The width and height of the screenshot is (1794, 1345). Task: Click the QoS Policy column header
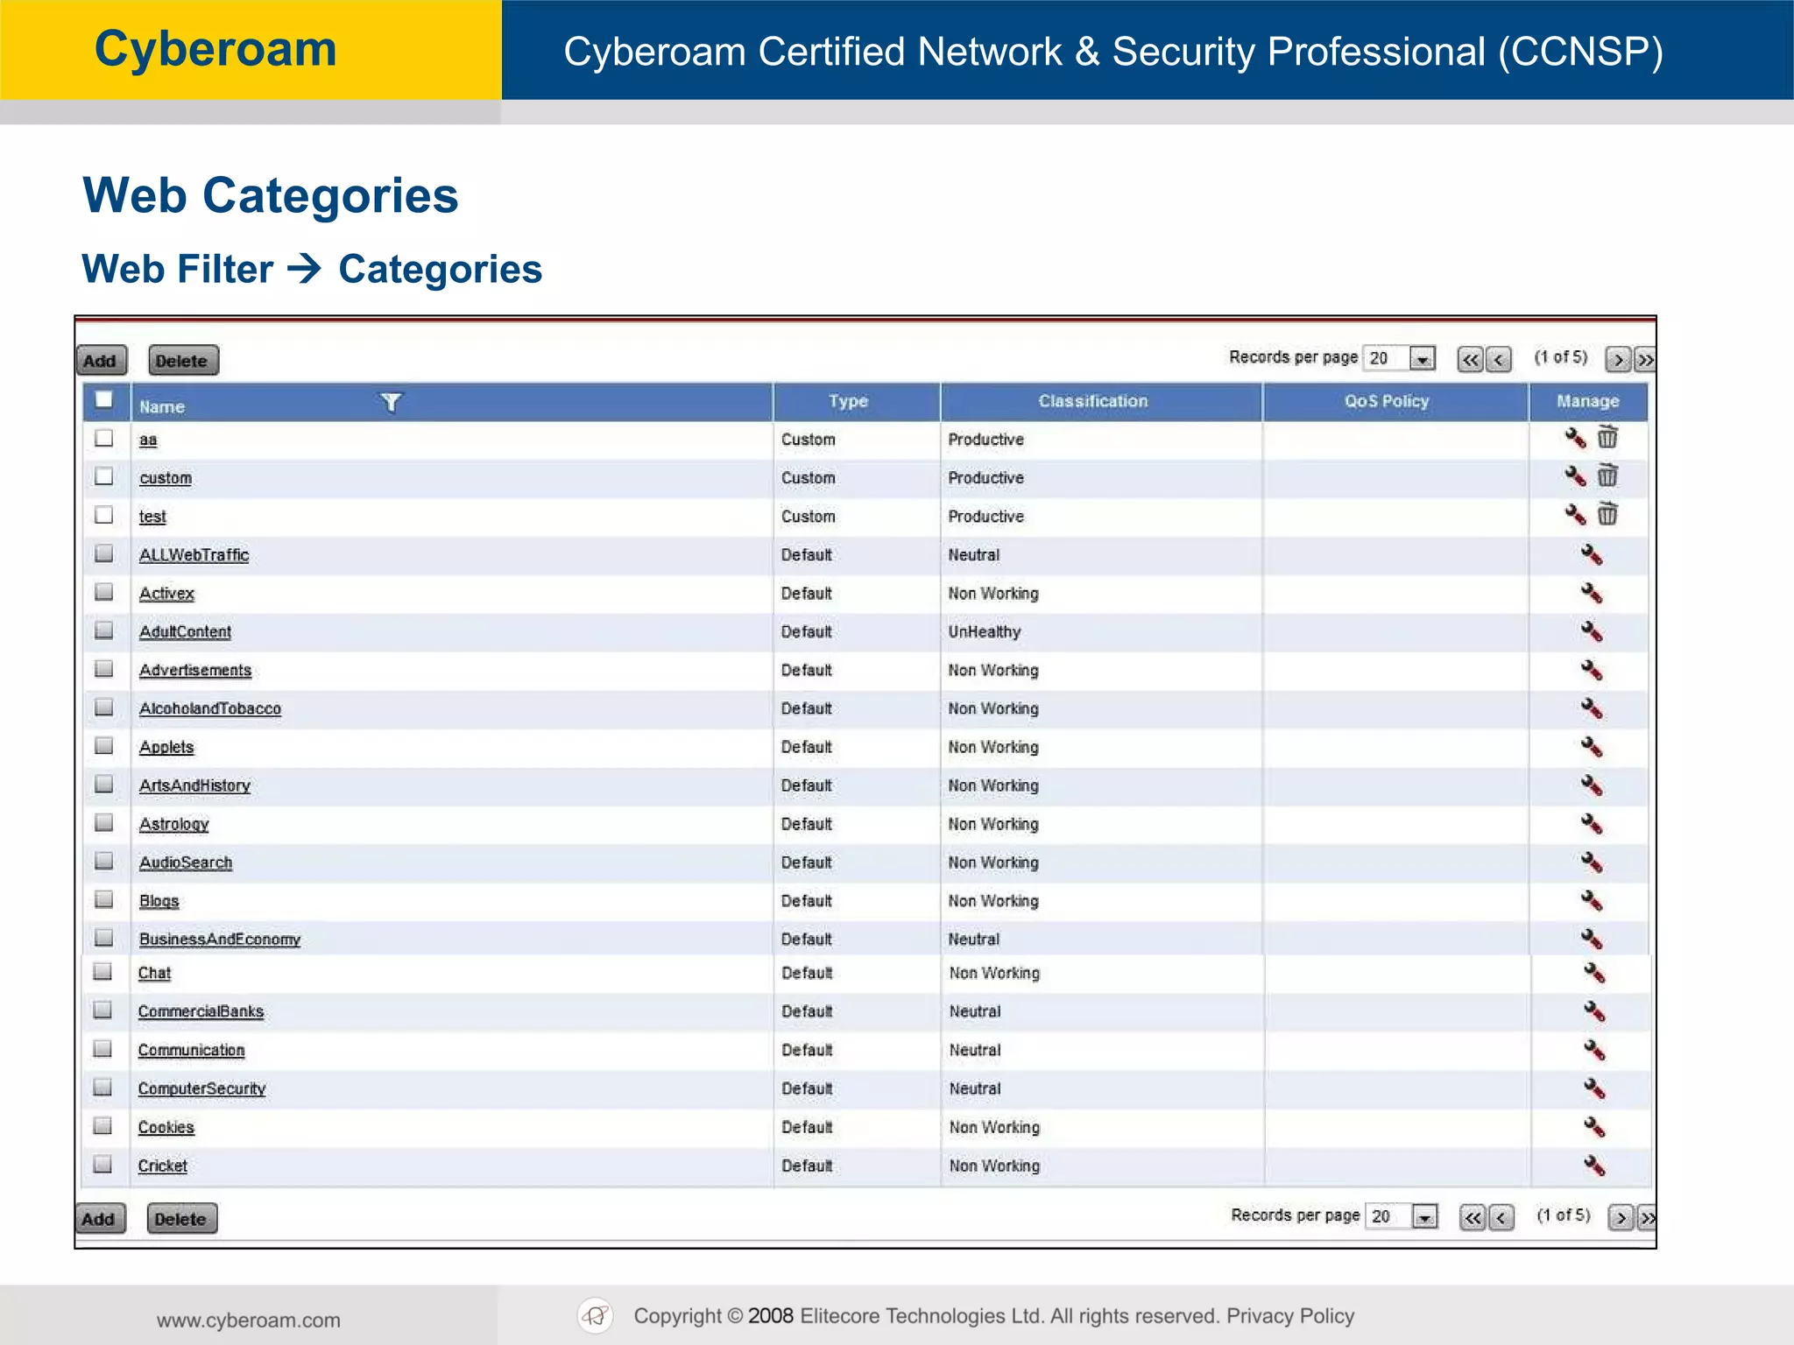(1387, 401)
